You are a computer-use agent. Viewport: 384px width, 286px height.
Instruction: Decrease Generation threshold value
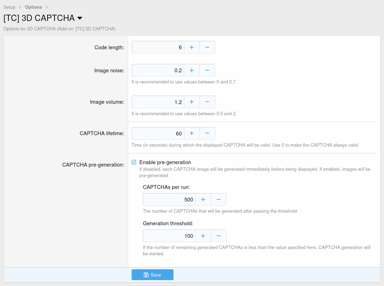[x=218, y=236]
